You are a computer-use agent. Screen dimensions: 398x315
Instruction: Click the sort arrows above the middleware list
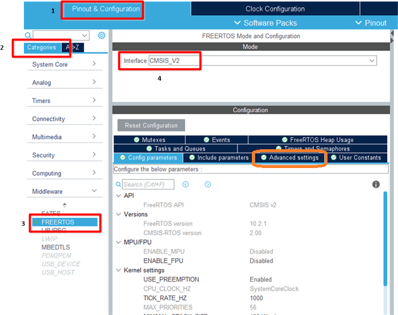[64, 205]
